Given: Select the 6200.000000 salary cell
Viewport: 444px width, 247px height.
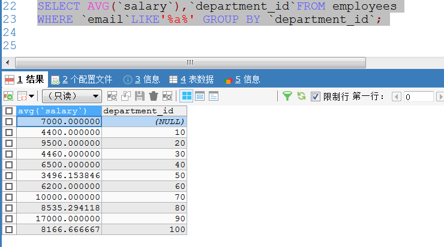Looking at the screenshot, I should pyautogui.click(x=59, y=186).
